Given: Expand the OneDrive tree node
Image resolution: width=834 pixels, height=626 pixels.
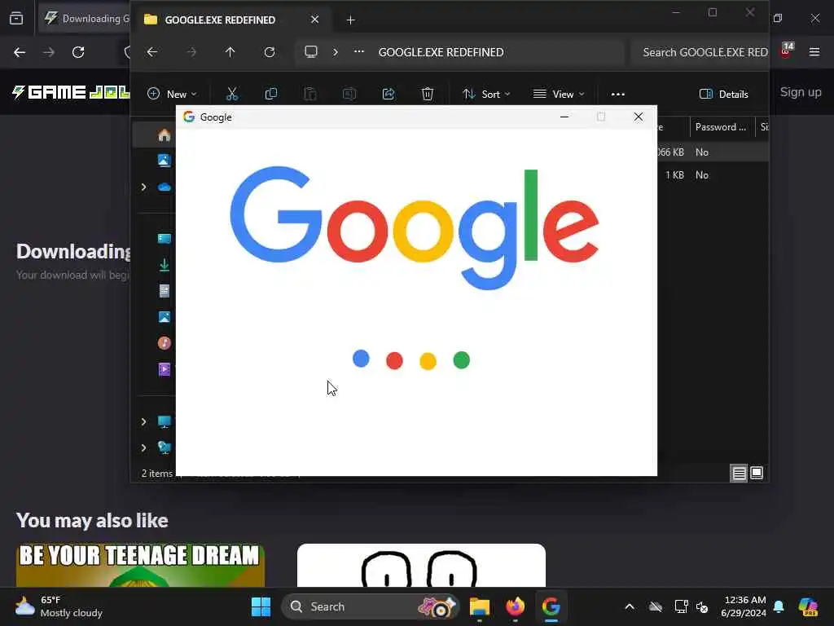Looking at the screenshot, I should point(143,187).
